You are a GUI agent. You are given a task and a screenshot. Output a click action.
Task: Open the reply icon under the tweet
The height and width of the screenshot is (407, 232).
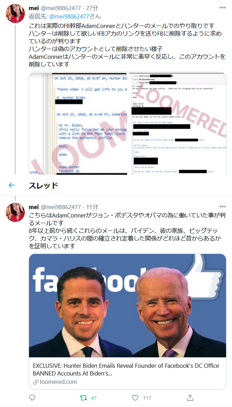[32, 398]
